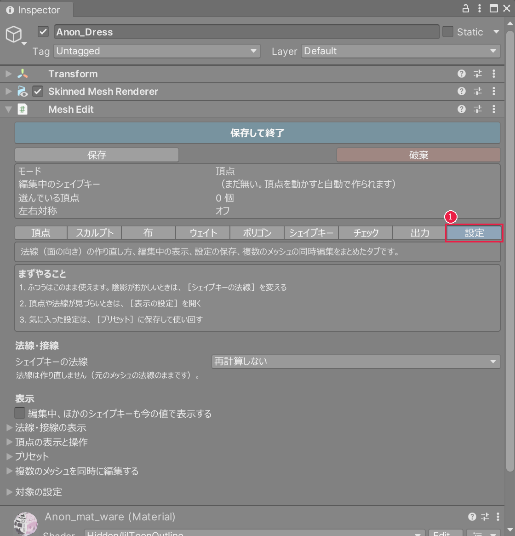
Task: Open Skinned Mesh Renderer options menu
Action: (494, 91)
